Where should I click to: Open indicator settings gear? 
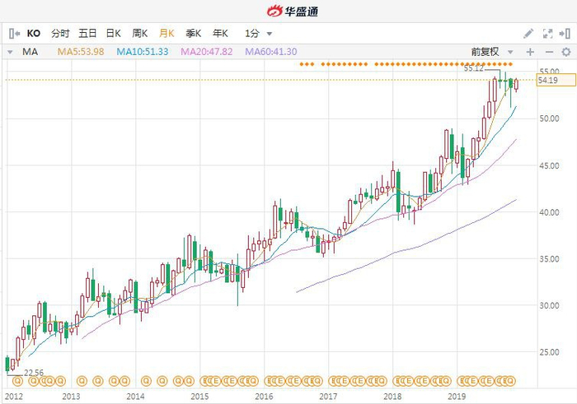(566, 52)
